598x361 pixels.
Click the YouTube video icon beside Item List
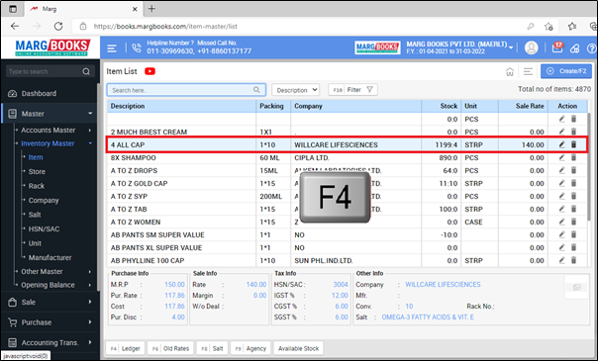149,71
